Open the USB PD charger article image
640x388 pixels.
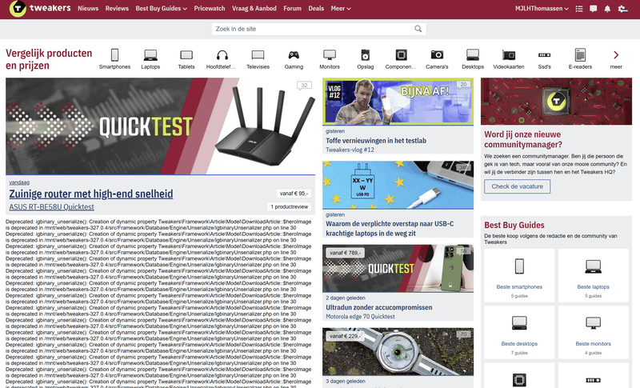coord(398,185)
